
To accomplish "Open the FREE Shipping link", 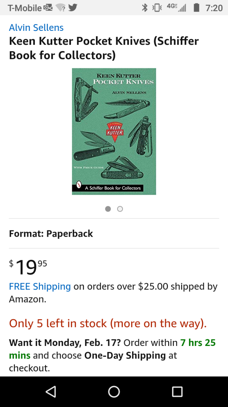I will pos(40,287).
